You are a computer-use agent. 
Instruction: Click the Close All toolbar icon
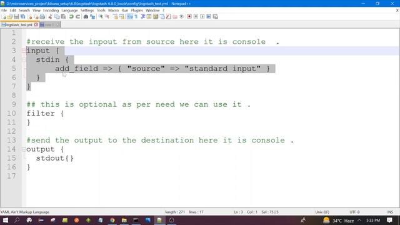coord(36,17)
